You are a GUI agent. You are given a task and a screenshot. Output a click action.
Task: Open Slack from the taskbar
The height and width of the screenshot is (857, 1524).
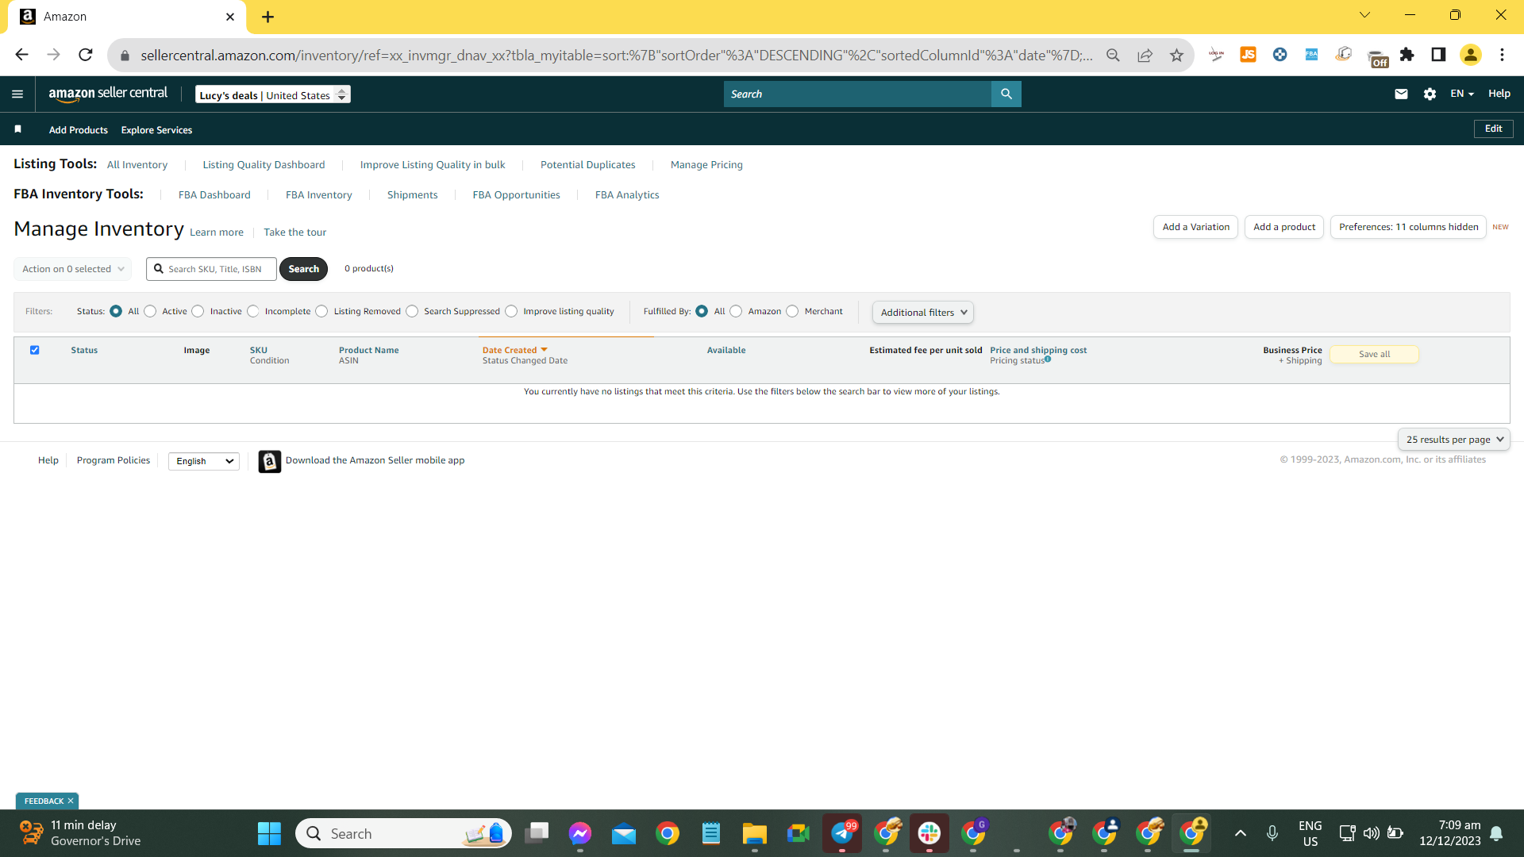coord(929,833)
